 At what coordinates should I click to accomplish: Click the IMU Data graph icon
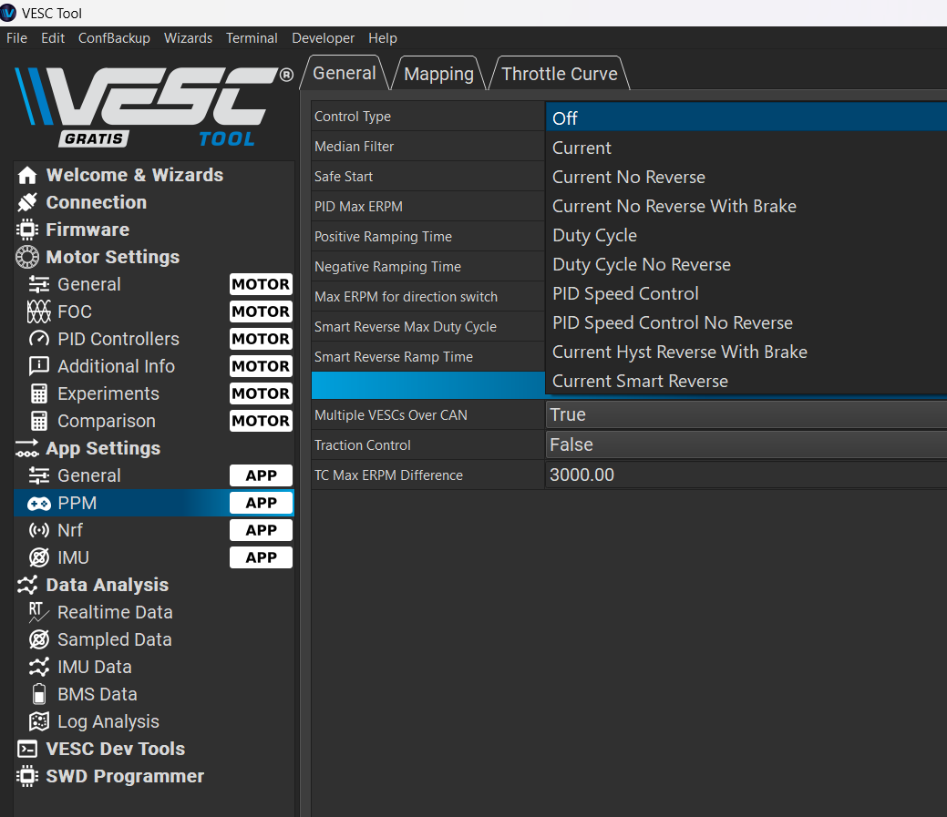click(39, 667)
